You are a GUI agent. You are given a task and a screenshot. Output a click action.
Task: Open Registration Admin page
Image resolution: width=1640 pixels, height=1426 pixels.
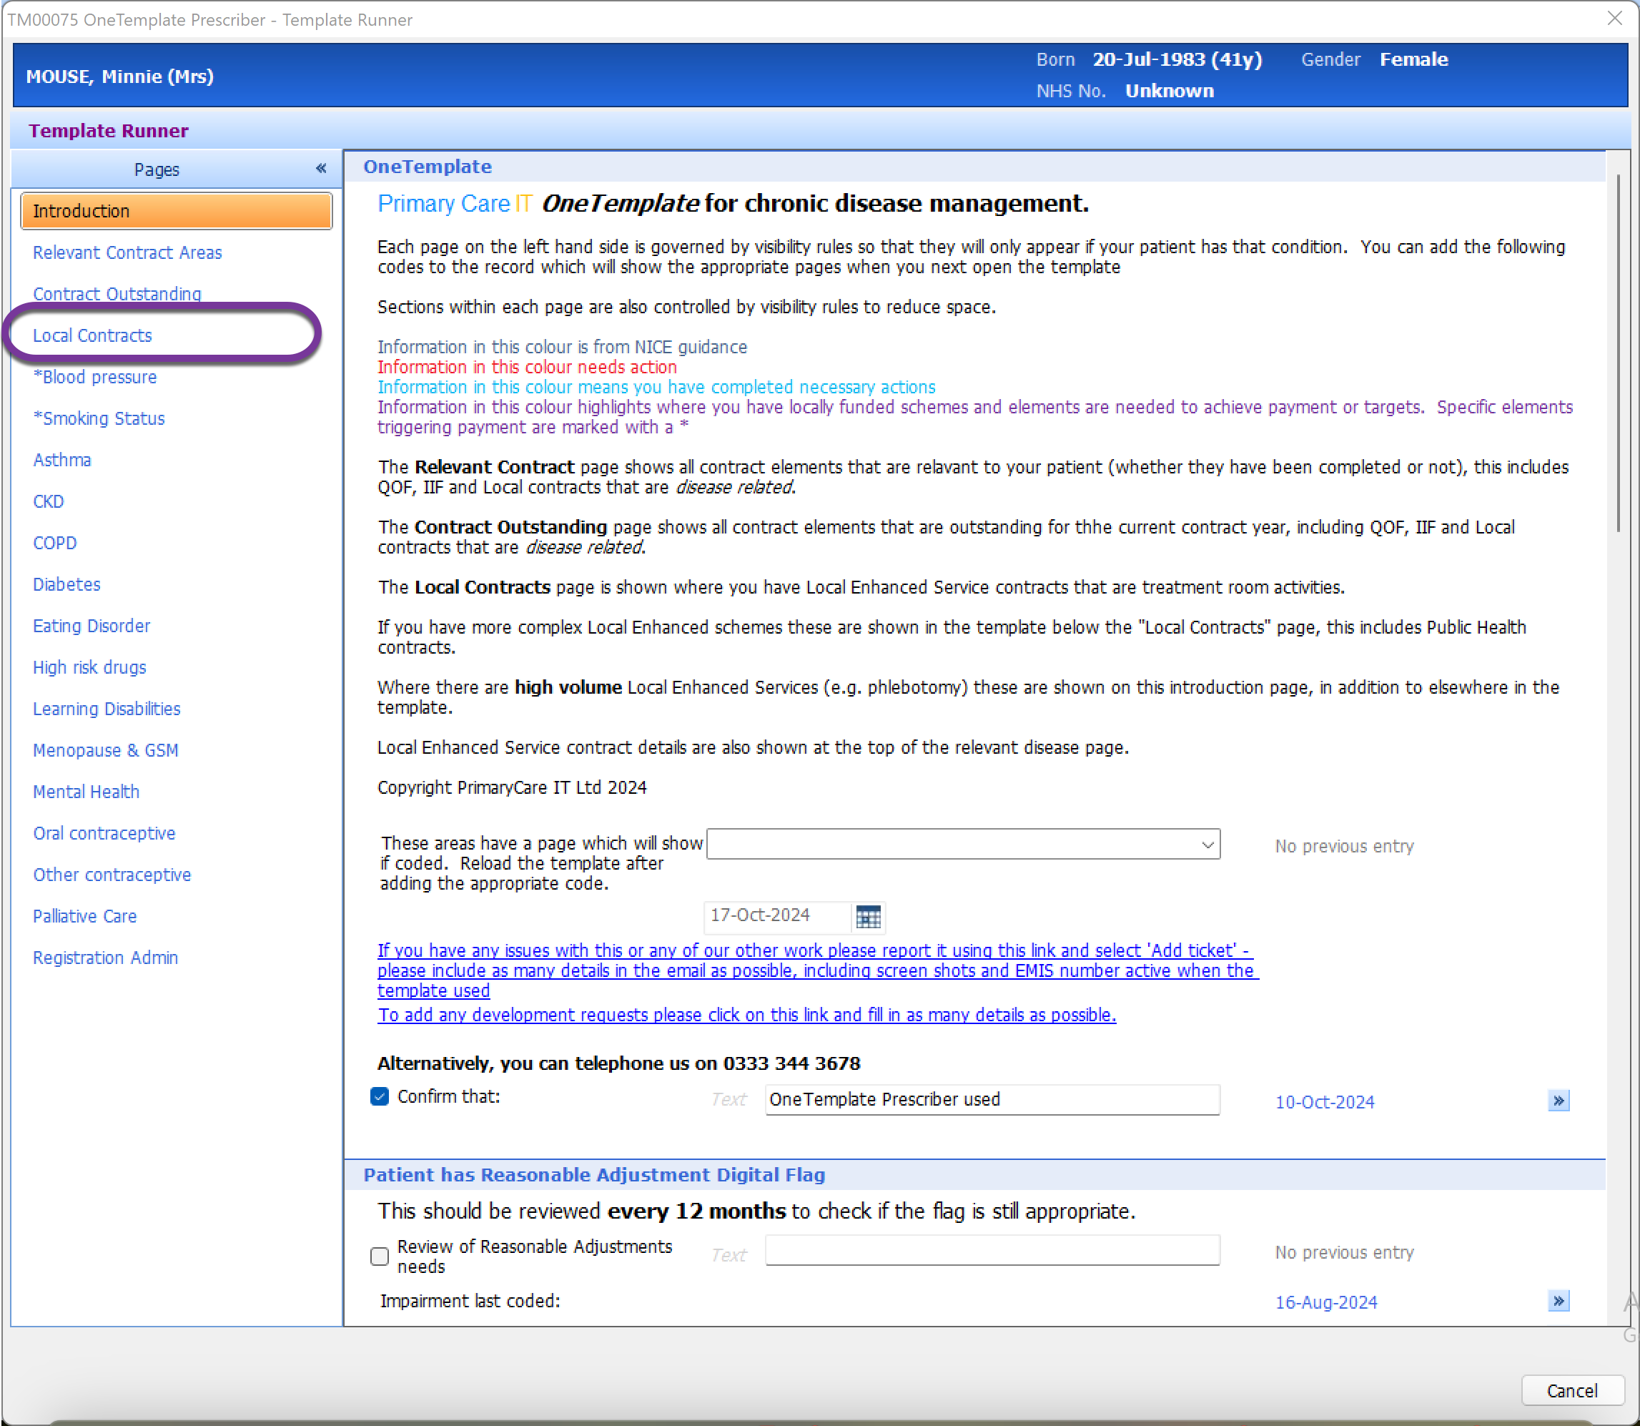coord(106,958)
